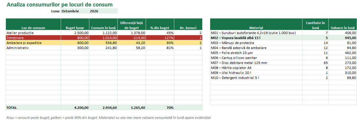Click the 'Material' column header

[x=256, y=24]
